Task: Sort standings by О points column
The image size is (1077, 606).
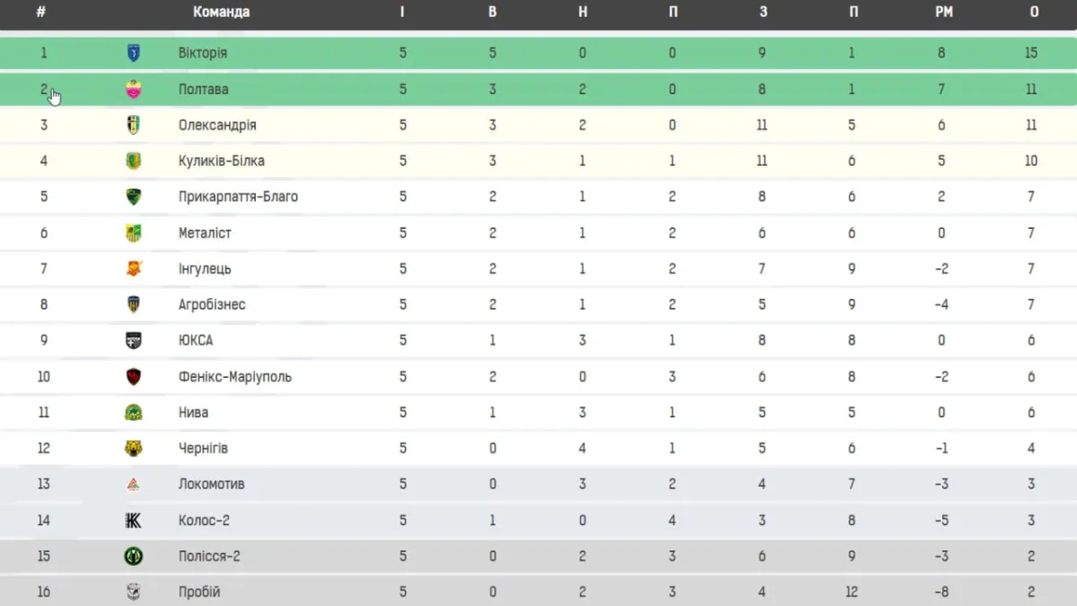Action: [x=1034, y=12]
